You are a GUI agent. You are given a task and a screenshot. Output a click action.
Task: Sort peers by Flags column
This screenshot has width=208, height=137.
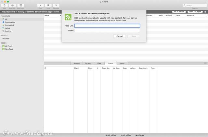pyautogui.click(x=91, y=68)
